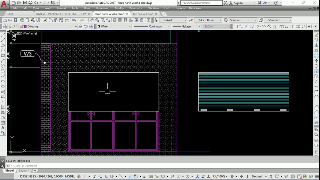
Task: Toggle the grid display in status bar
Action: point(79,176)
